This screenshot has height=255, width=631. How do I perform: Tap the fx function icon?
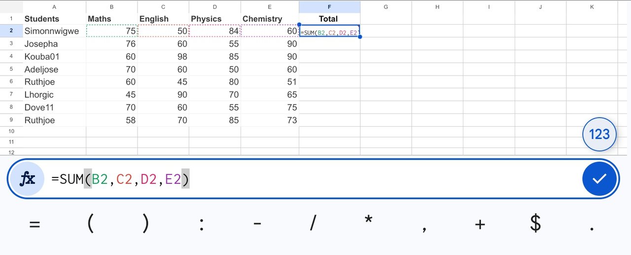(27, 179)
